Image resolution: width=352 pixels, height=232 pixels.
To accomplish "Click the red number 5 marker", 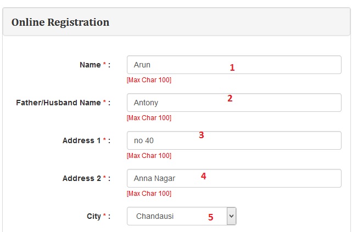I will [210, 217].
